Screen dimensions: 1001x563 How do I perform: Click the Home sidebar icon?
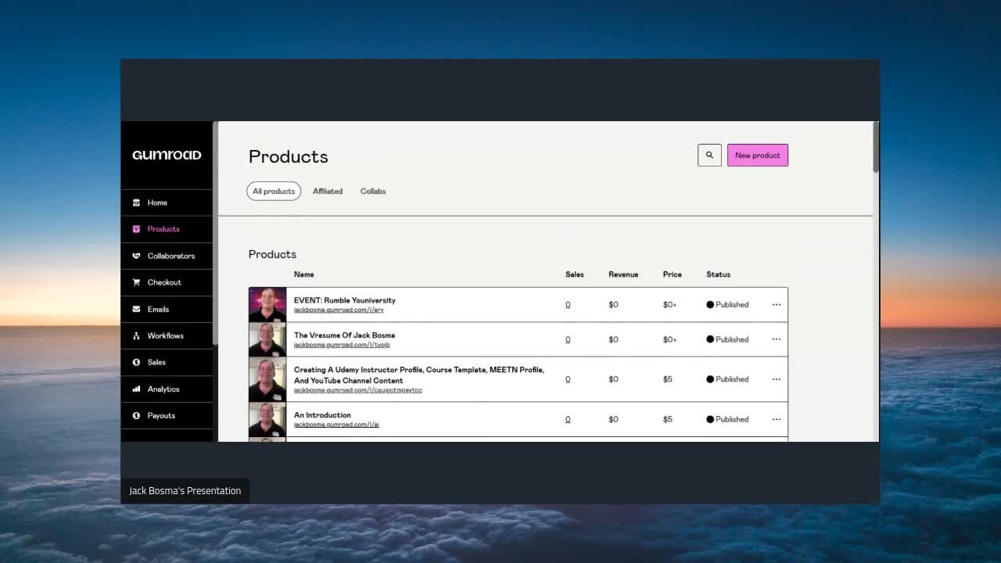[136, 203]
